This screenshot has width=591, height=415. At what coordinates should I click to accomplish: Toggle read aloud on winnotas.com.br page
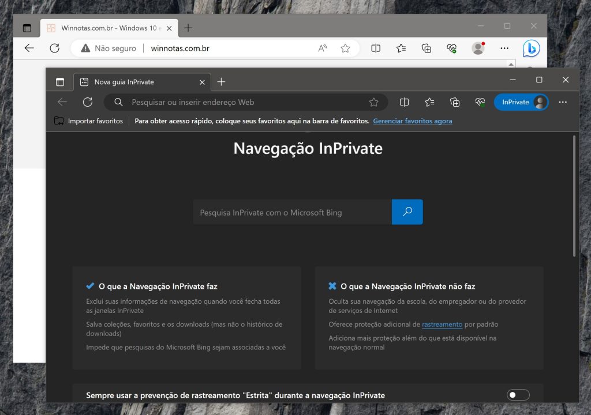coord(322,48)
